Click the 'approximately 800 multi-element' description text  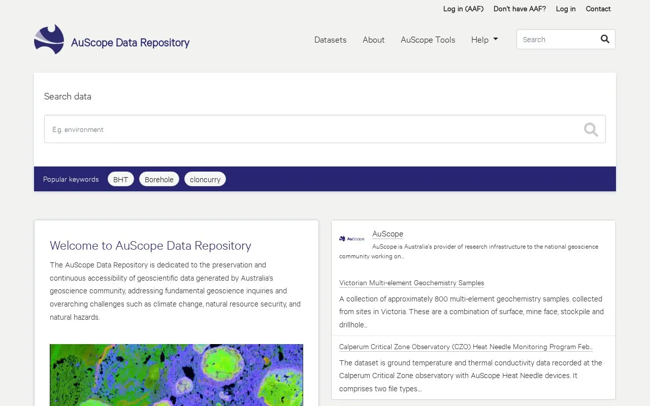coord(471,312)
